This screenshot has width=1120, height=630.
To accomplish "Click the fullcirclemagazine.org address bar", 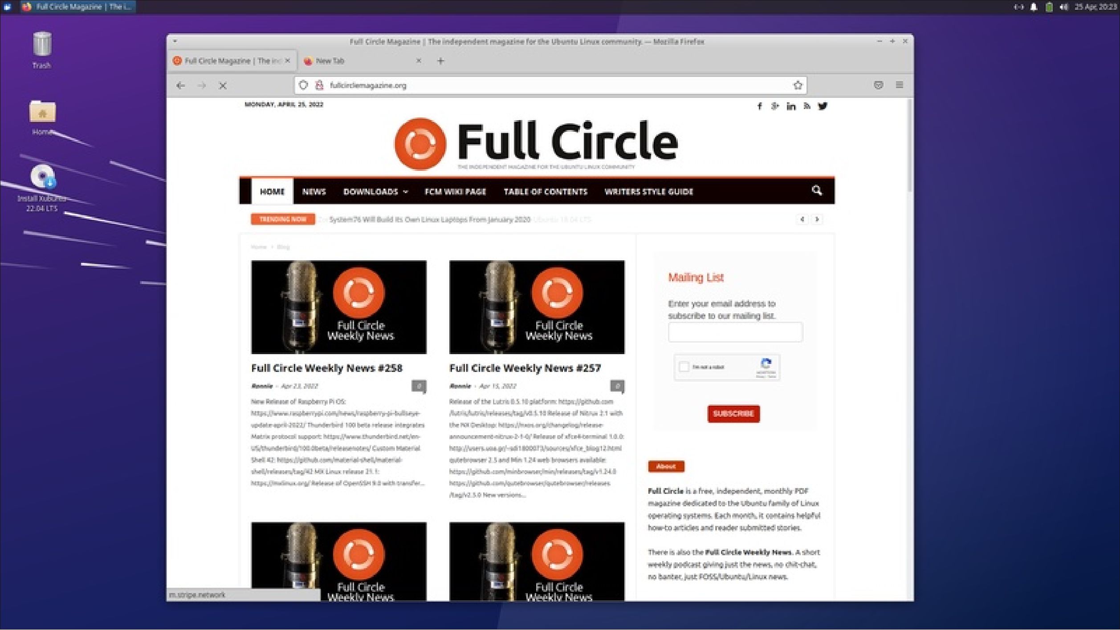I will tap(550, 85).
